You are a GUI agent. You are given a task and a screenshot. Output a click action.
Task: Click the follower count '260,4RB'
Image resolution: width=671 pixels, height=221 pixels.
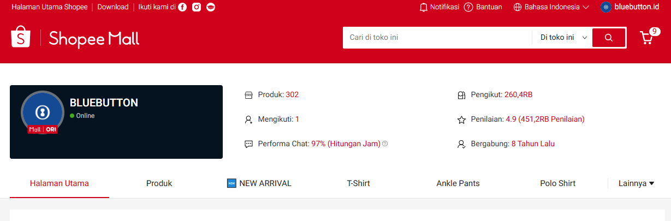click(518, 94)
